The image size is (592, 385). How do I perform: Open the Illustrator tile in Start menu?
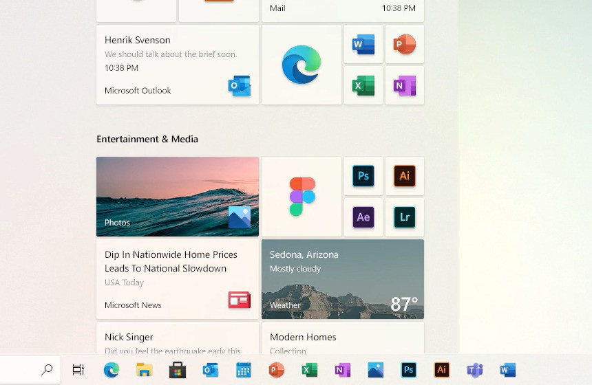(405, 176)
